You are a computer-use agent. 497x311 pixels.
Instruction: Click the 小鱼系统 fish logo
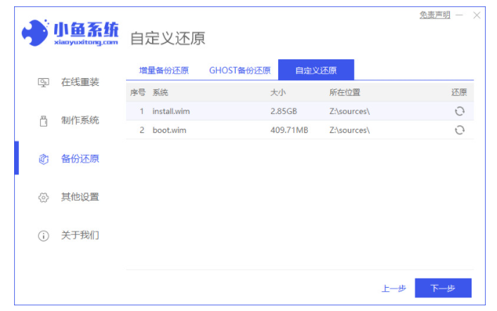tap(35, 32)
